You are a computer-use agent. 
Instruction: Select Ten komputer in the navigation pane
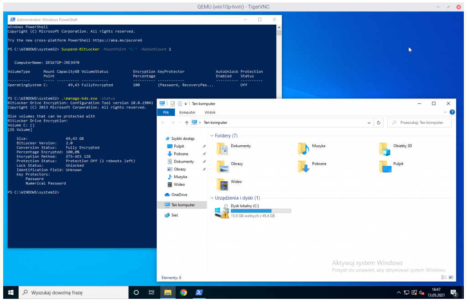click(182, 205)
